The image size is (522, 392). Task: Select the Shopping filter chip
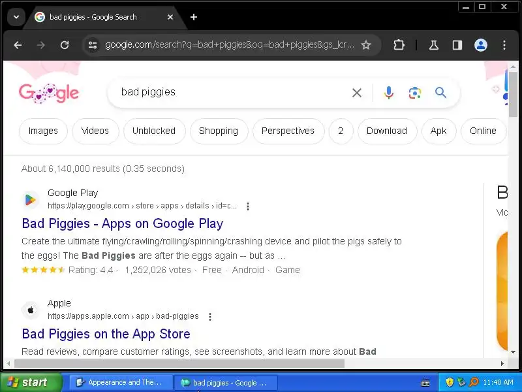pyautogui.click(x=219, y=131)
